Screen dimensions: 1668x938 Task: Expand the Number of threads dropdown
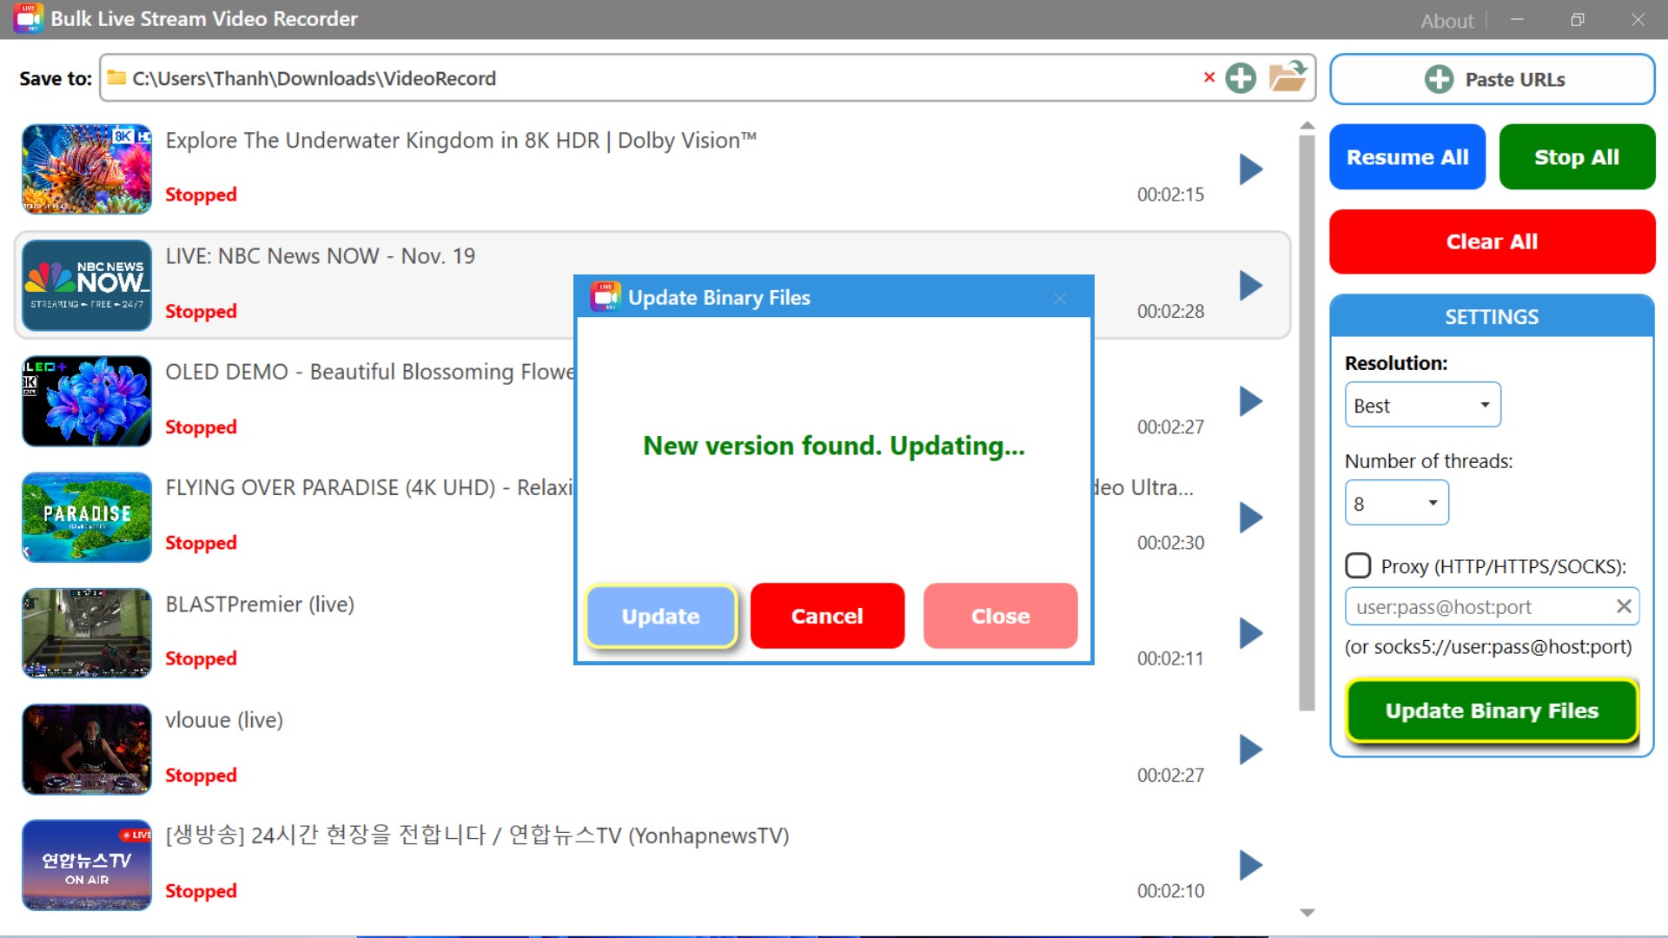coord(1396,502)
